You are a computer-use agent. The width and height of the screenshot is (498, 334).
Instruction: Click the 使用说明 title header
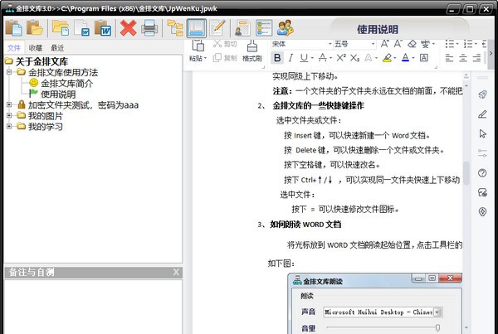pos(378,30)
